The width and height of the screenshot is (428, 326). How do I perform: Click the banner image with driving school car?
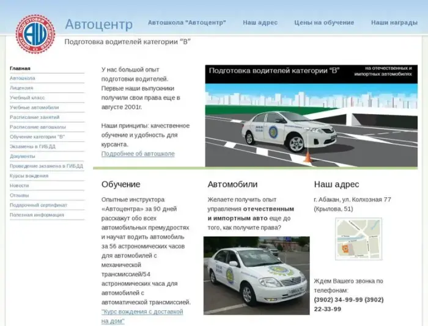click(x=311, y=116)
